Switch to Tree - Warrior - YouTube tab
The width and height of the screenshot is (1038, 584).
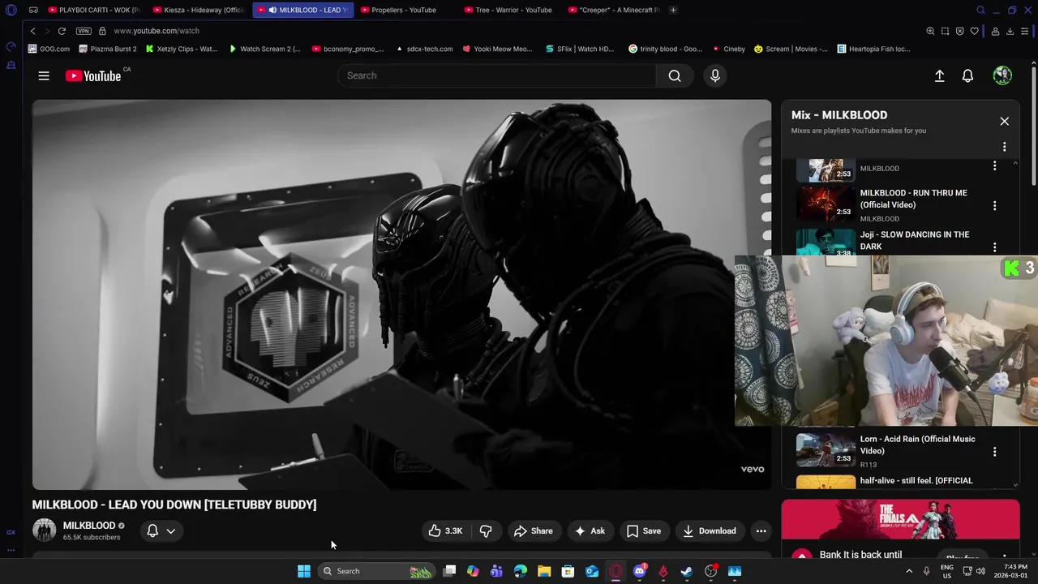(508, 10)
